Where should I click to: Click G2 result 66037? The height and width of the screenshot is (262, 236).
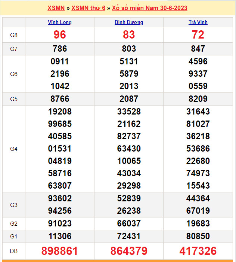[x=129, y=223]
